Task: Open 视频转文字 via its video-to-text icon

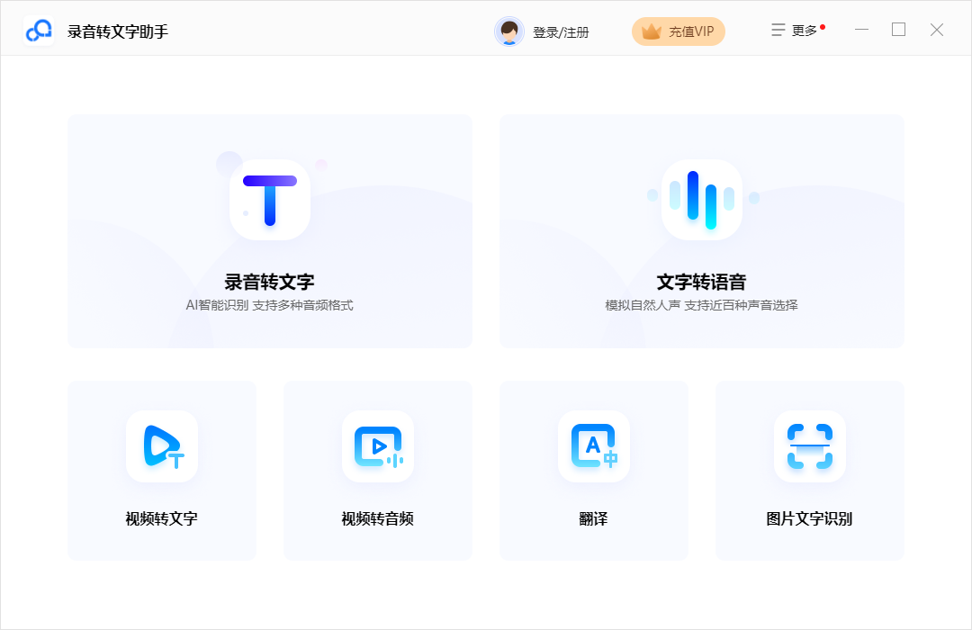Action: click(161, 447)
